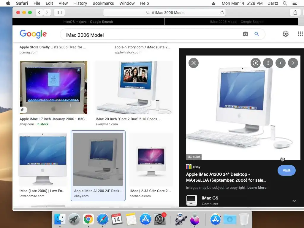Click the large preview iMac image

click(243, 108)
